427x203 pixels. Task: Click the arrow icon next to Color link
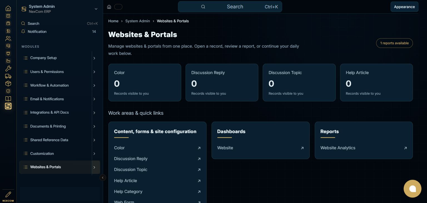(199, 148)
